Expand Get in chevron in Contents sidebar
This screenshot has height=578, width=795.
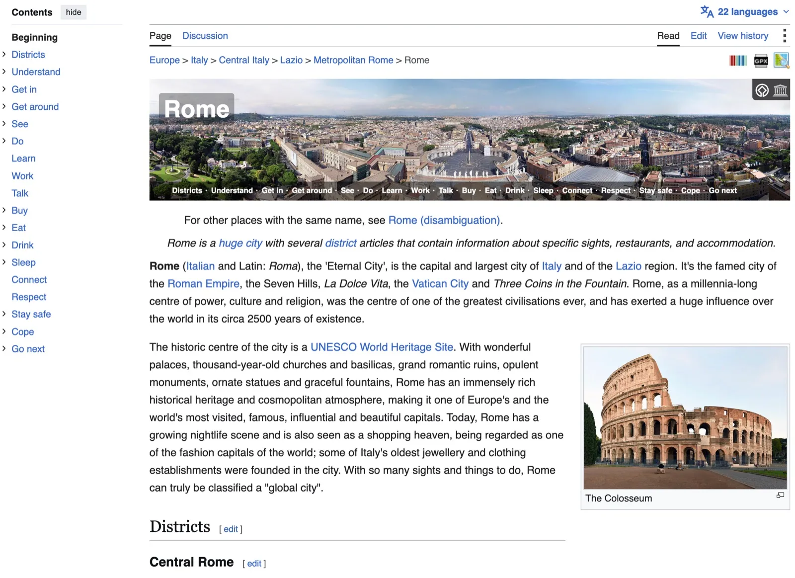tap(4, 89)
